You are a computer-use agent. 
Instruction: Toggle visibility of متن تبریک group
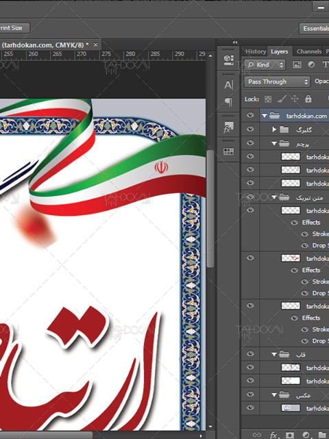(x=250, y=197)
